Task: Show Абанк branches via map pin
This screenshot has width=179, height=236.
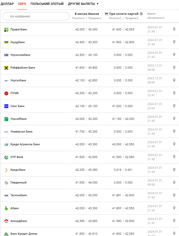Action: 174,208
